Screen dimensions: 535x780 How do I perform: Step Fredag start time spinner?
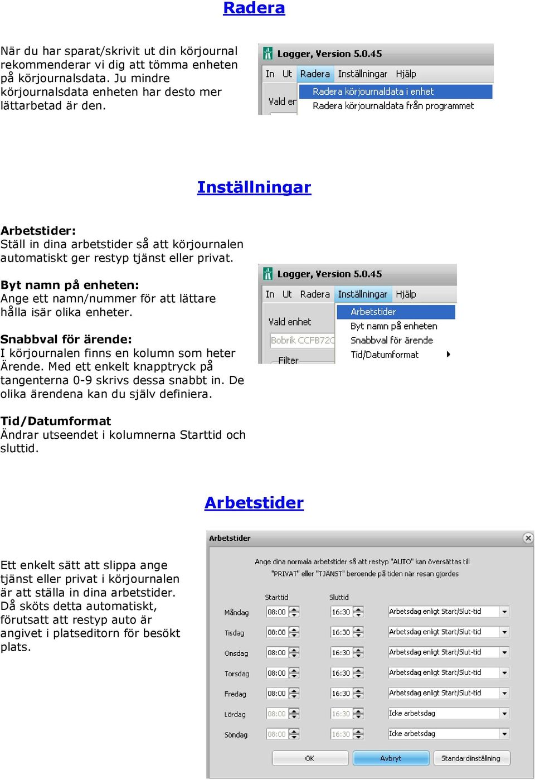294,694
